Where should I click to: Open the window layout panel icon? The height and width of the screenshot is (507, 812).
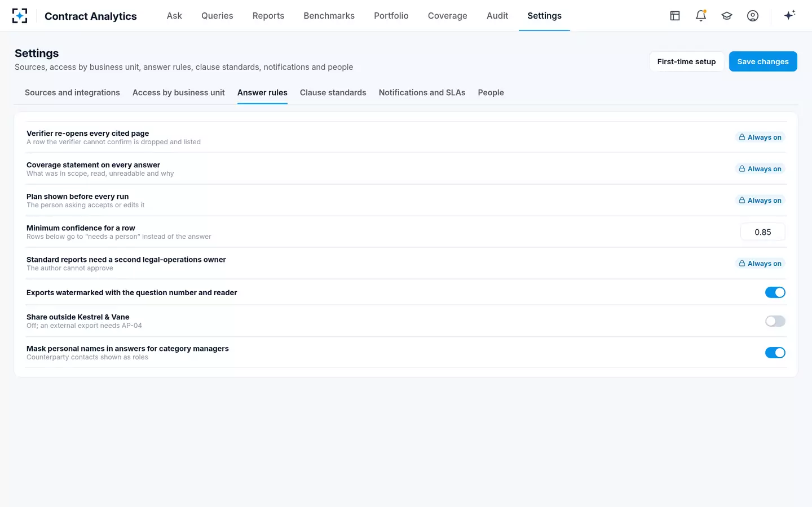(x=675, y=16)
